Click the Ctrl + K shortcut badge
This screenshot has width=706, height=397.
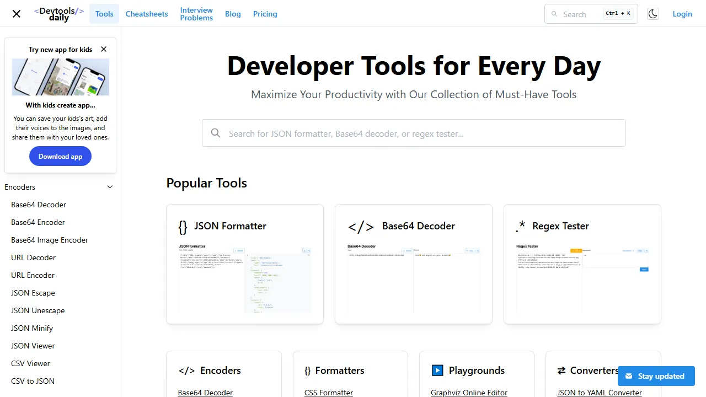coord(618,13)
